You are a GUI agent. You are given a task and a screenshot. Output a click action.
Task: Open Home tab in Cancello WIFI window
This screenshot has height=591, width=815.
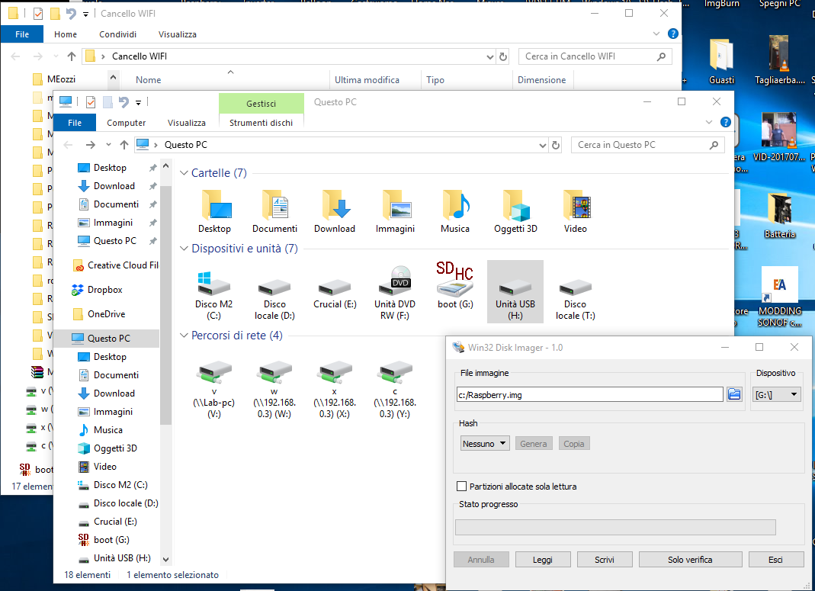[66, 34]
